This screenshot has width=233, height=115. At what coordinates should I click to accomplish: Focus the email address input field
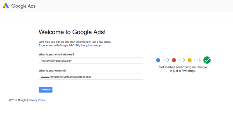91,61
